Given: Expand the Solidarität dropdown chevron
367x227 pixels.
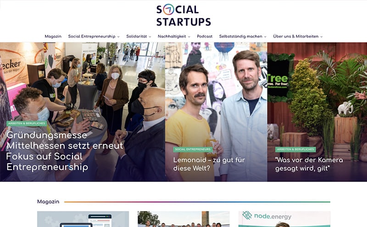Looking at the screenshot, I should coord(150,37).
